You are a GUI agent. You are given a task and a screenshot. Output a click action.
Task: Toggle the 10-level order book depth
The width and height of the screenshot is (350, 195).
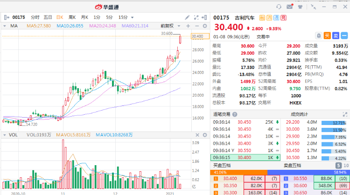click(345, 165)
